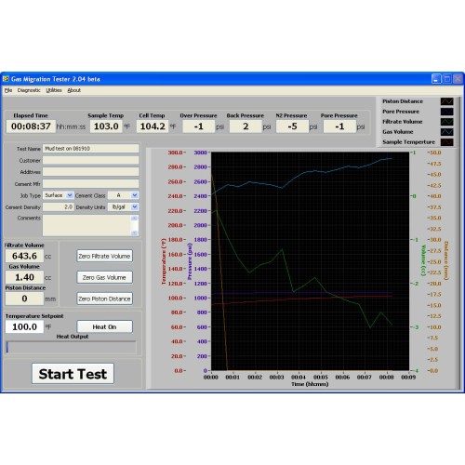Viewport: 465px width, 465px height.
Task: Click the LabVIEW app icon in title bar
Action: click(x=6, y=79)
